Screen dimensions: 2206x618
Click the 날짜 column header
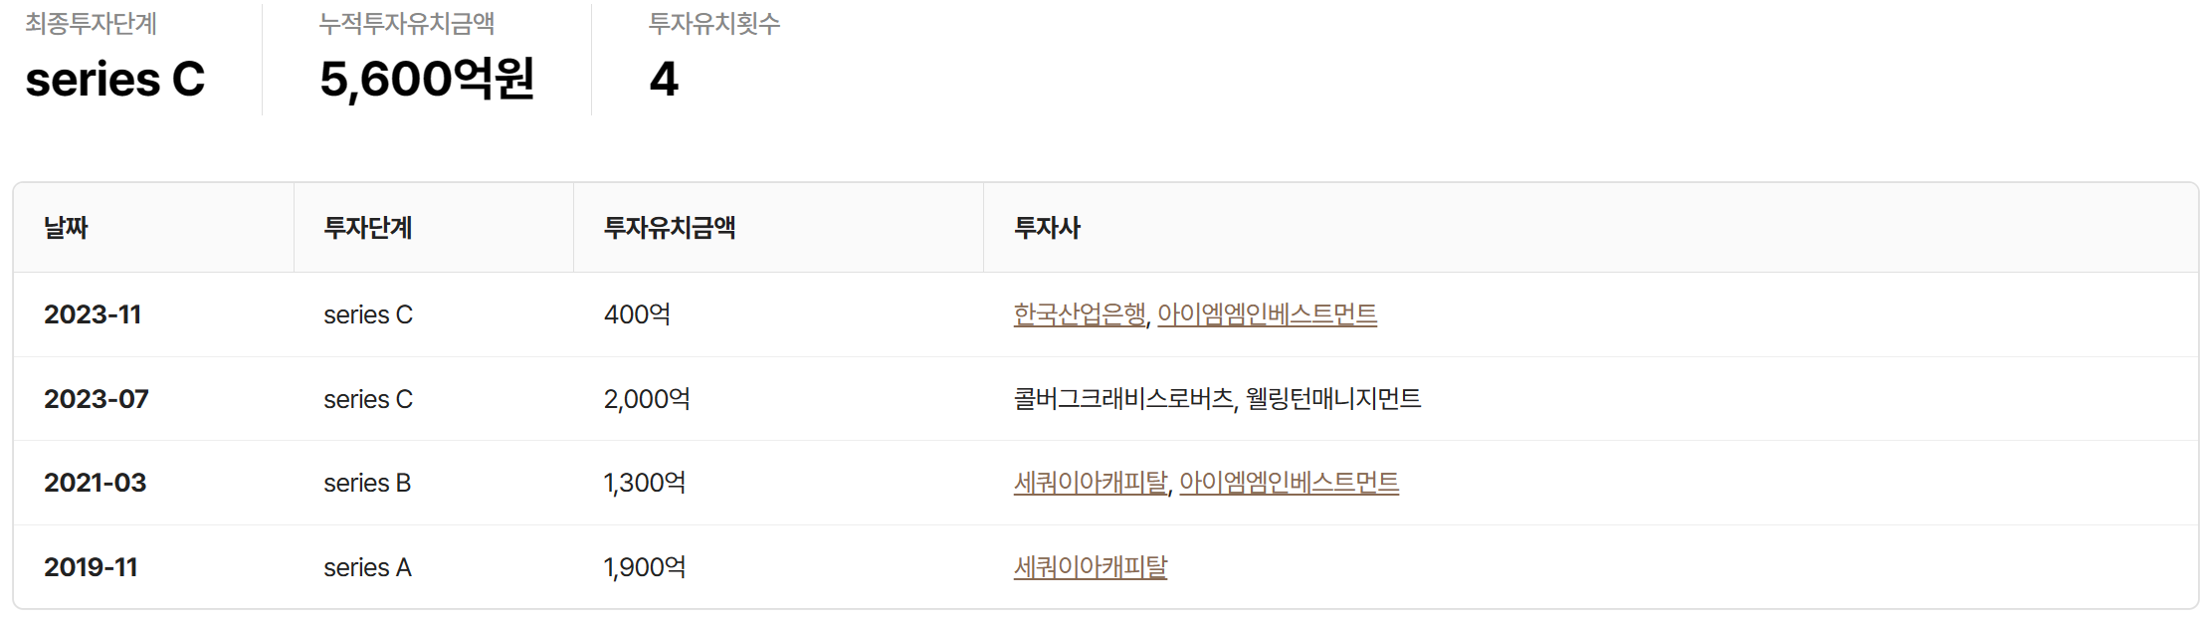[66, 228]
